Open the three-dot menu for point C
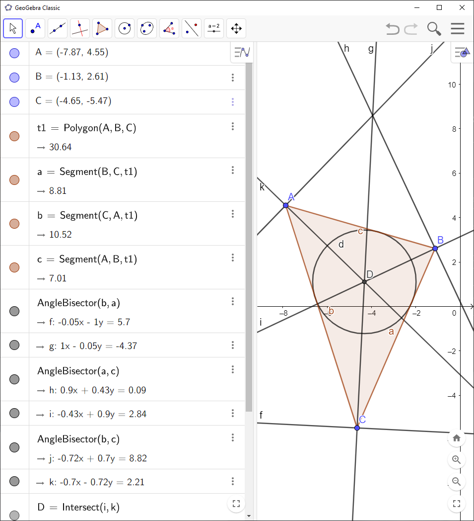Image resolution: width=474 pixels, height=521 pixels. 233,101
